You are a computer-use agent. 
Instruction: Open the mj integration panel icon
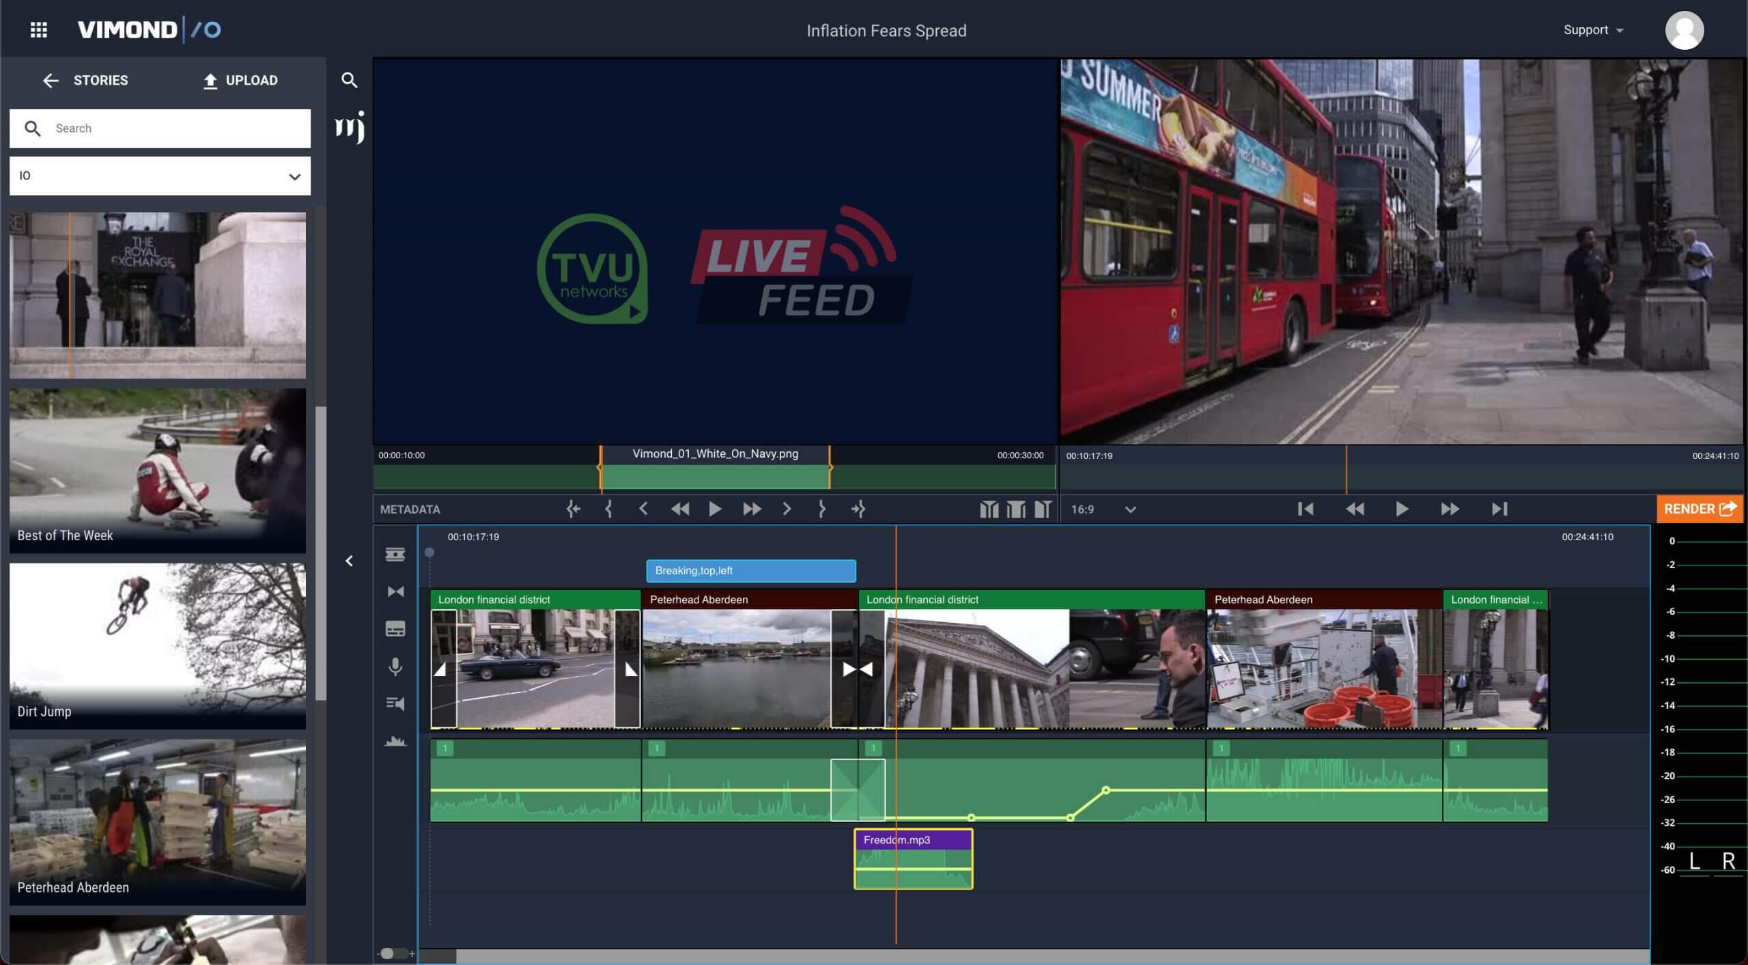pos(350,127)
